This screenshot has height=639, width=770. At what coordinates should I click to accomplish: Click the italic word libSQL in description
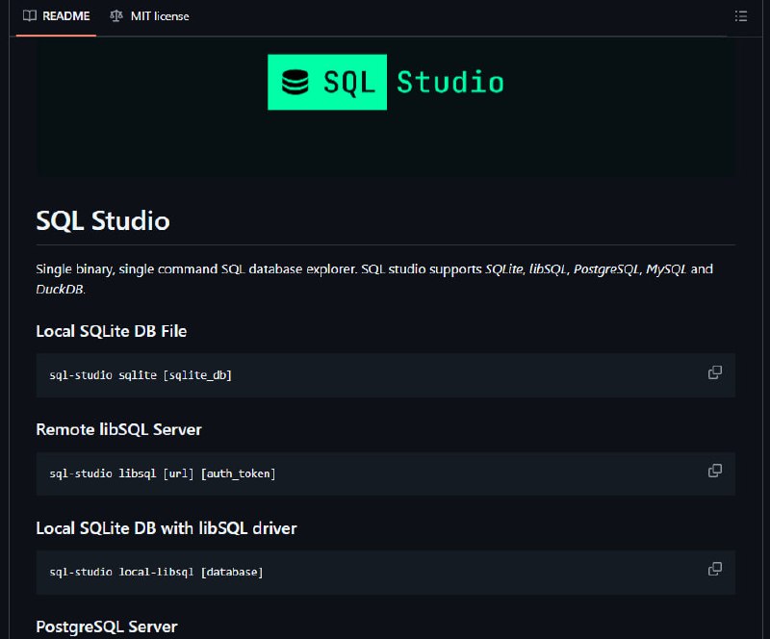[x=547, y=269]
